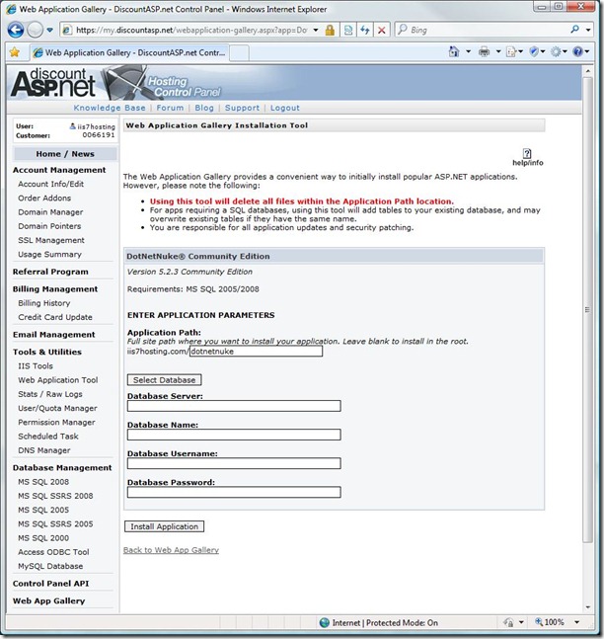Open IIS Tools in sidebar
The height and width of the screenshot is (639, 604).
coord(36,366)
